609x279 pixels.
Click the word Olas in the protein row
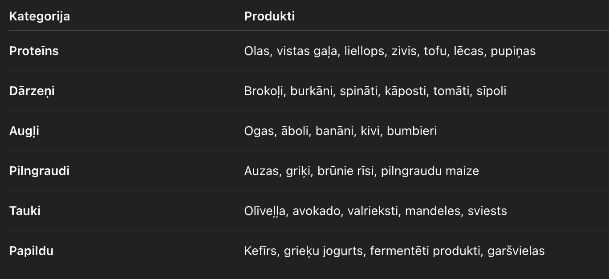pos(257,51)
